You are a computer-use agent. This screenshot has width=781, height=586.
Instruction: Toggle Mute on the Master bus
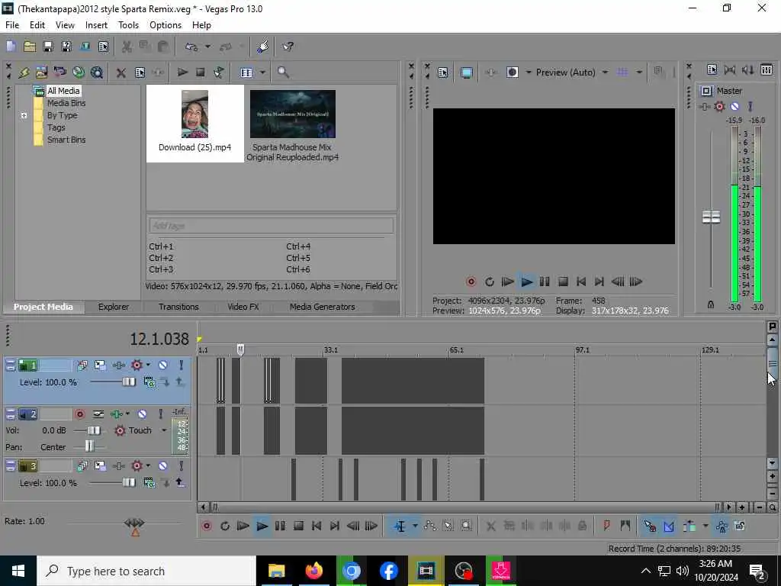734,106
